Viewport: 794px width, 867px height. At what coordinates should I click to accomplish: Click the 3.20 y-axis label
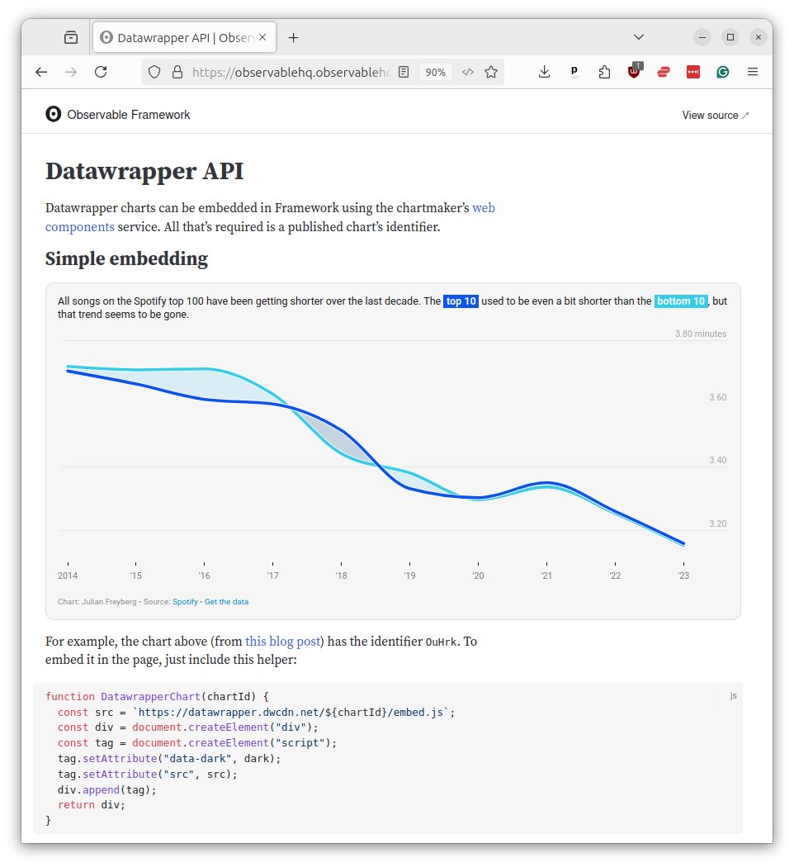point(718,524)
